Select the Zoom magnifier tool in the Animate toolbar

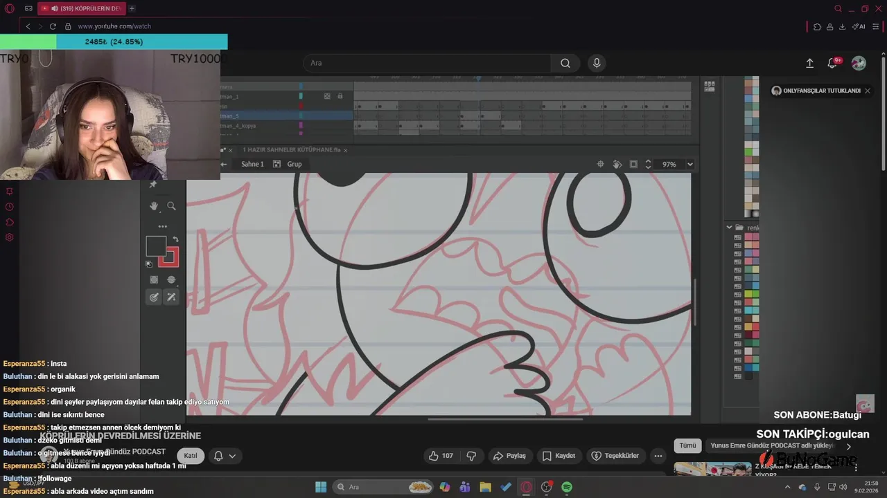tap(171, 206)
